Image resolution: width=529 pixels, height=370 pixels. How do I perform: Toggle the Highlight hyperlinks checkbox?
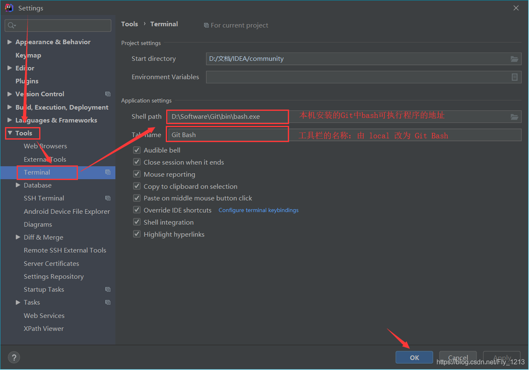137,234
